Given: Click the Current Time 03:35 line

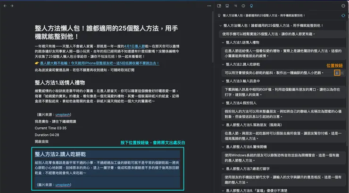Looking at the screenshot, I should coord(50,128).
